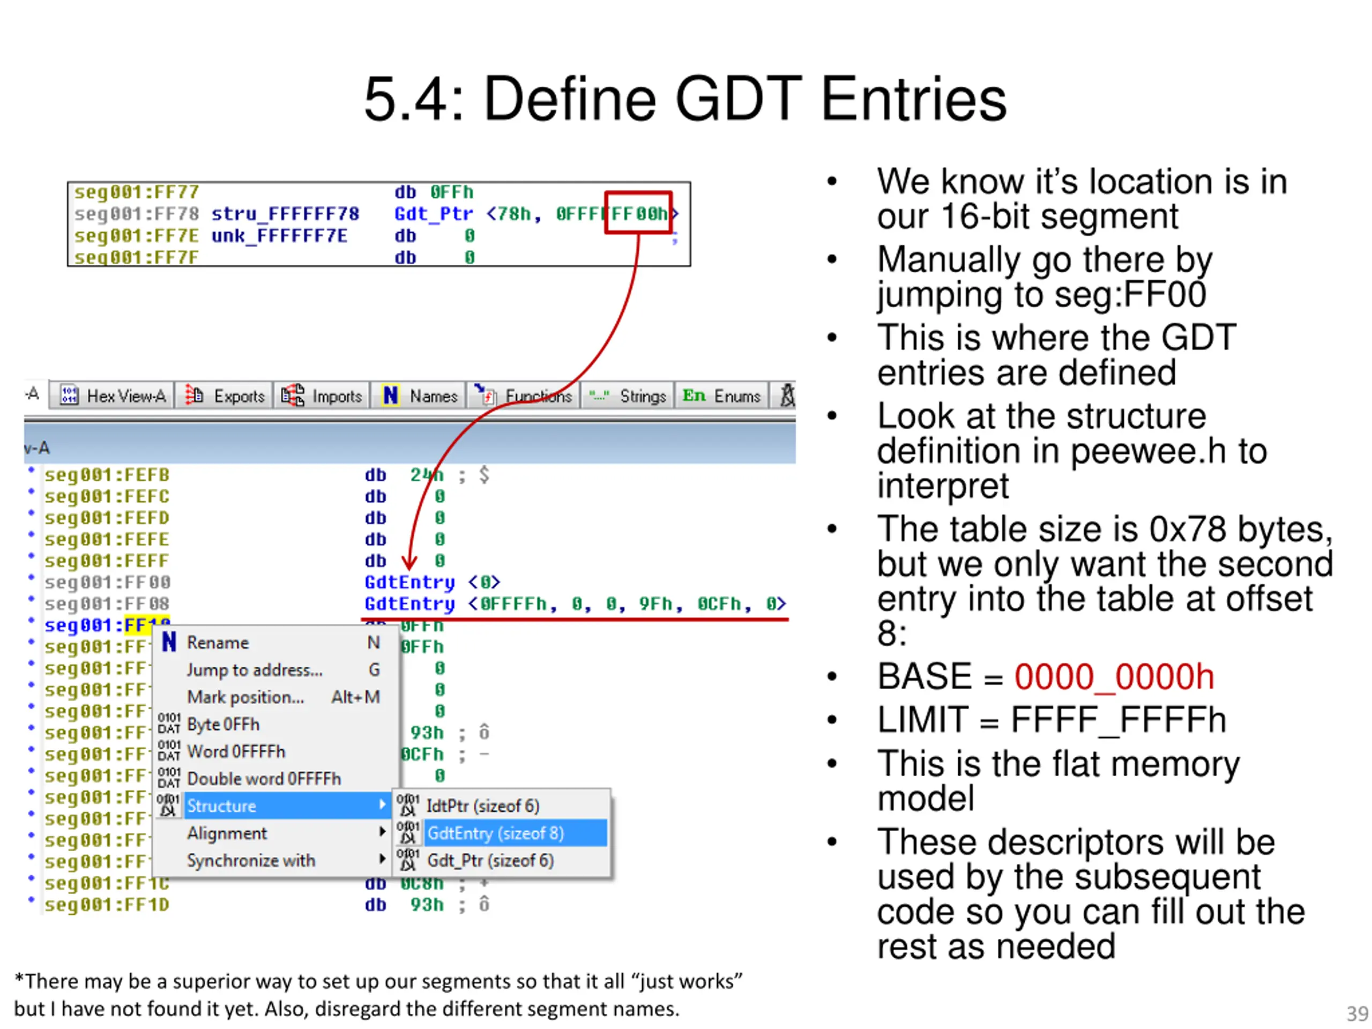Viewport: 1372px width, 1029px height.
Task: Click the Functions tab icon
Action: click(485, 394)
